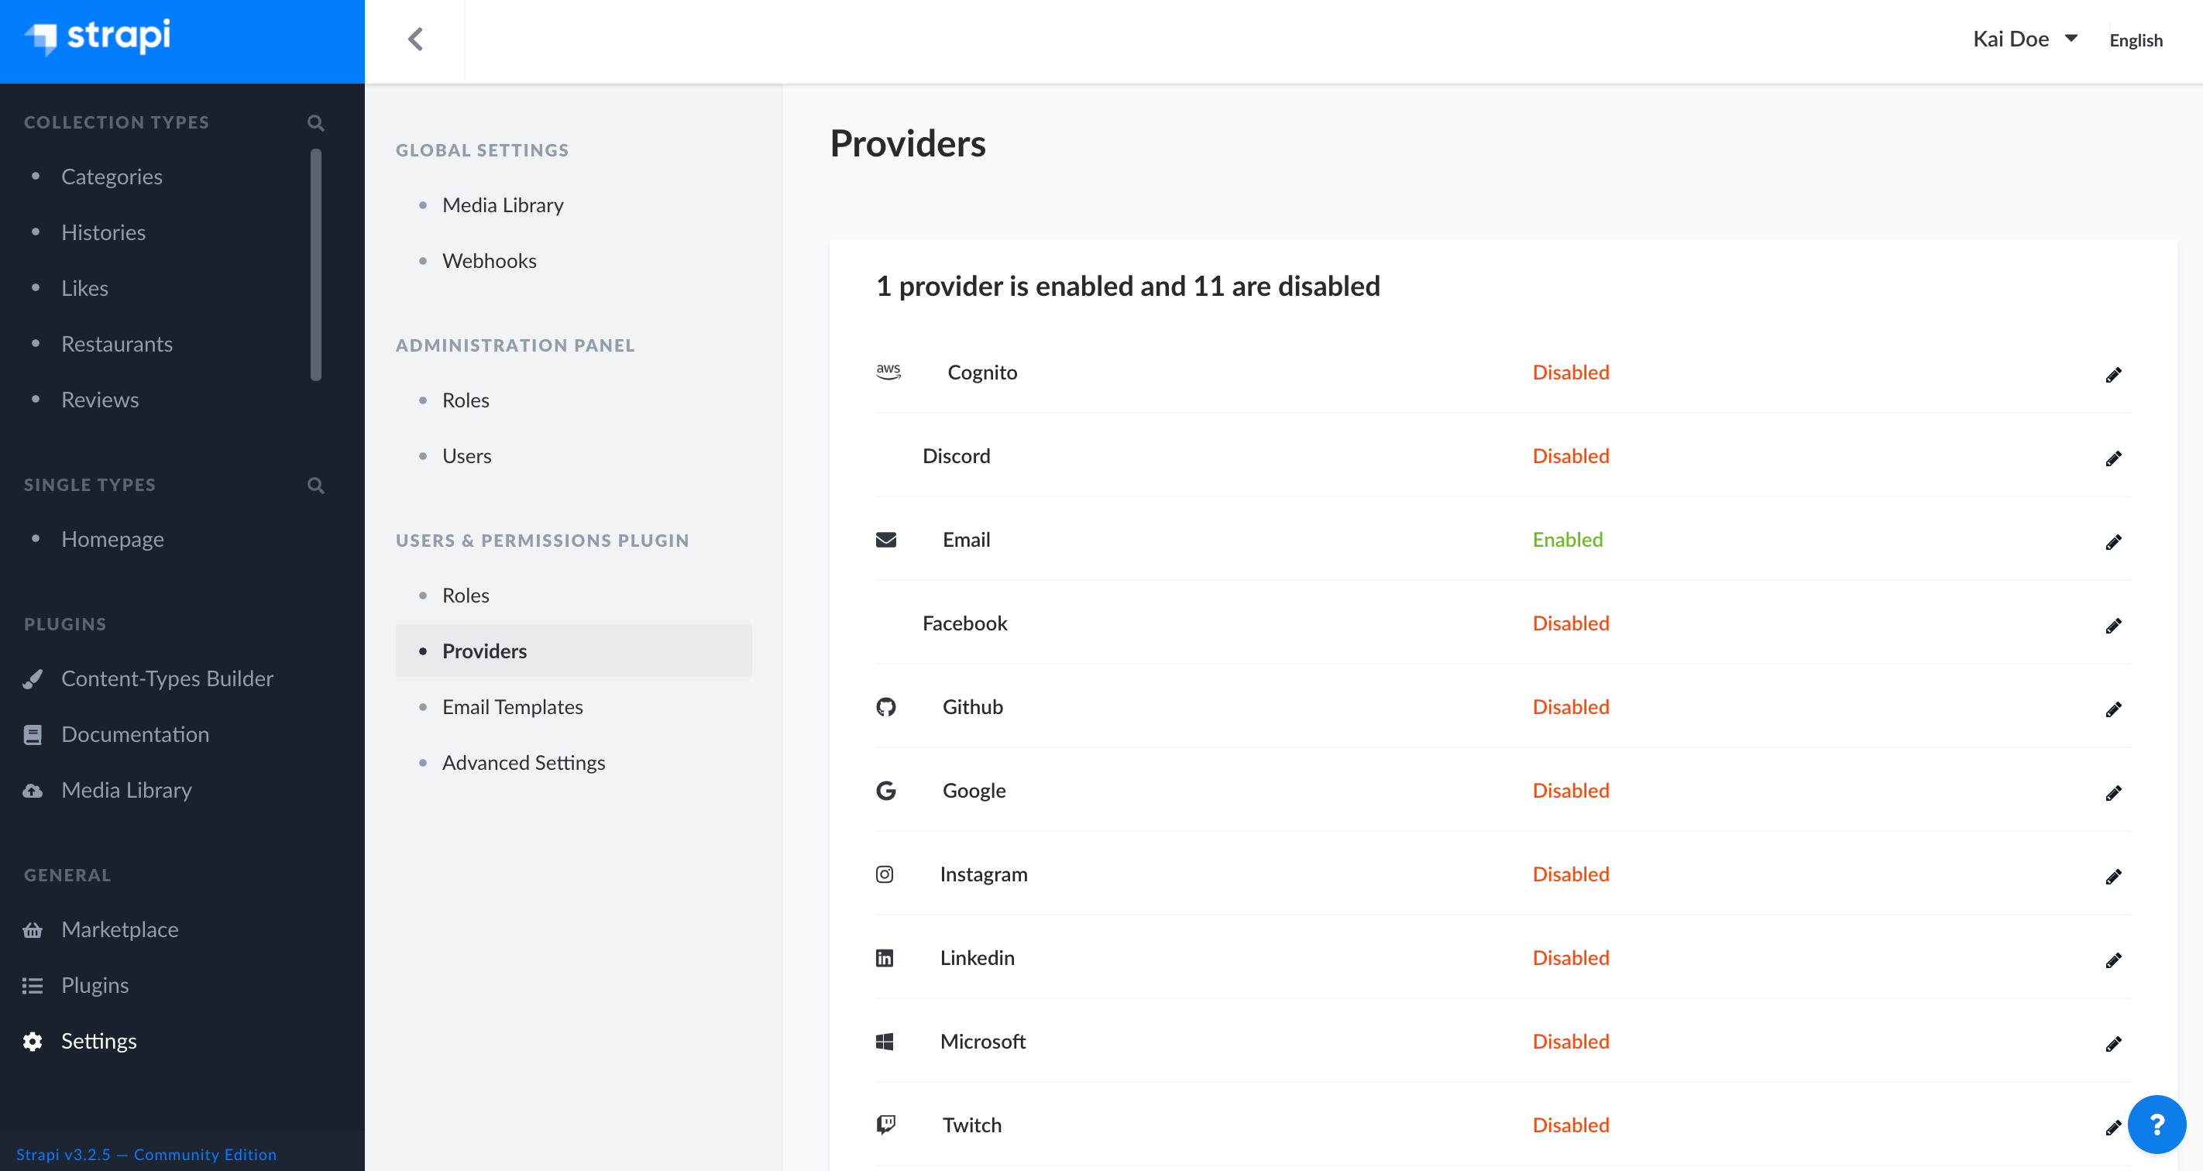Navigate to Advanced Settings link

pos(524,761)
